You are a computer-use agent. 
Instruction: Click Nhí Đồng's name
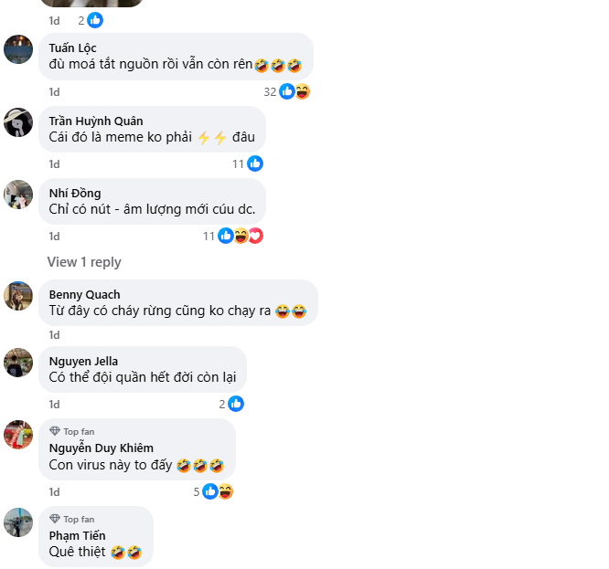coord(75,193)
